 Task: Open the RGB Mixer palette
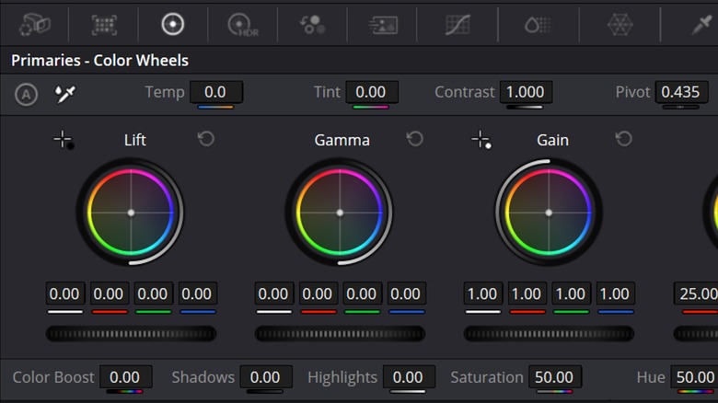coord(314,25)
